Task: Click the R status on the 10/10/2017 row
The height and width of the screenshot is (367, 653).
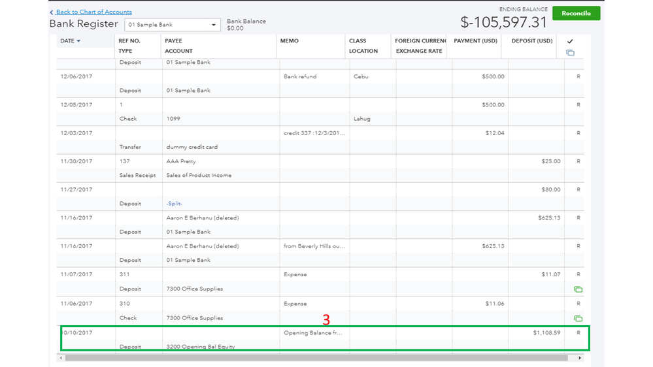Action: (x=578, y=333)
